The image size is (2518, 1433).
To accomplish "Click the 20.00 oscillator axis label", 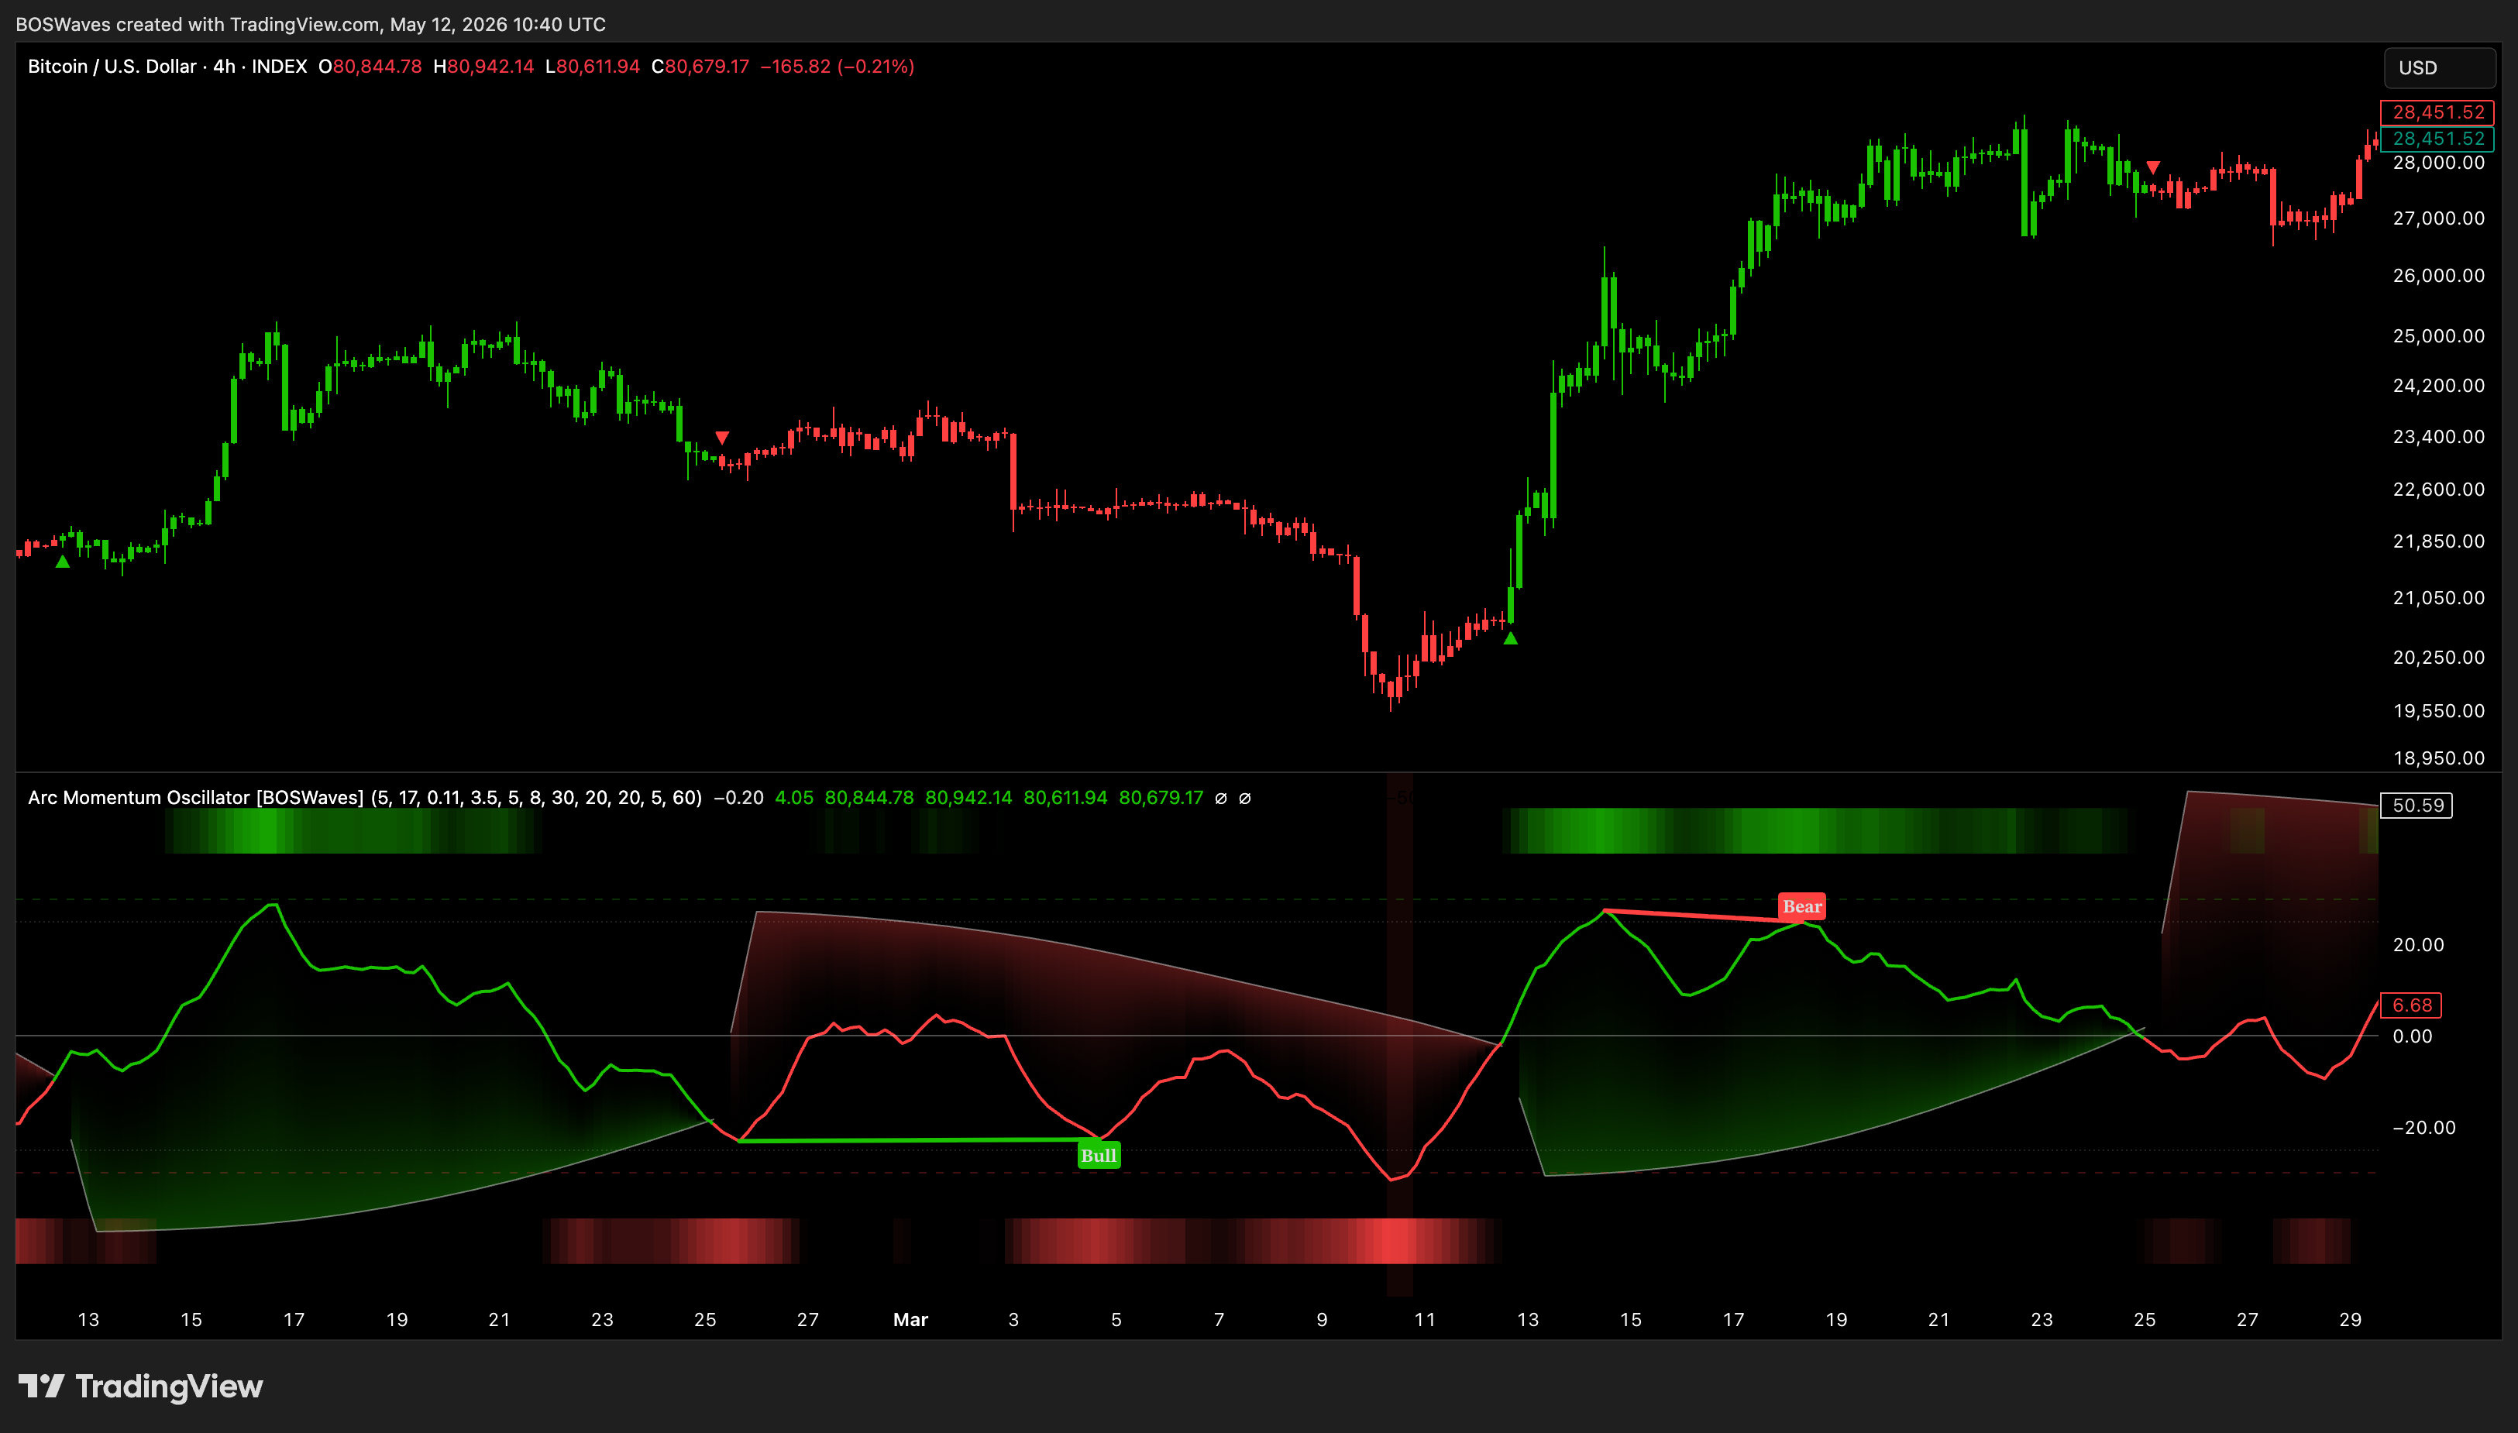I will click(x=2419, y=945).
